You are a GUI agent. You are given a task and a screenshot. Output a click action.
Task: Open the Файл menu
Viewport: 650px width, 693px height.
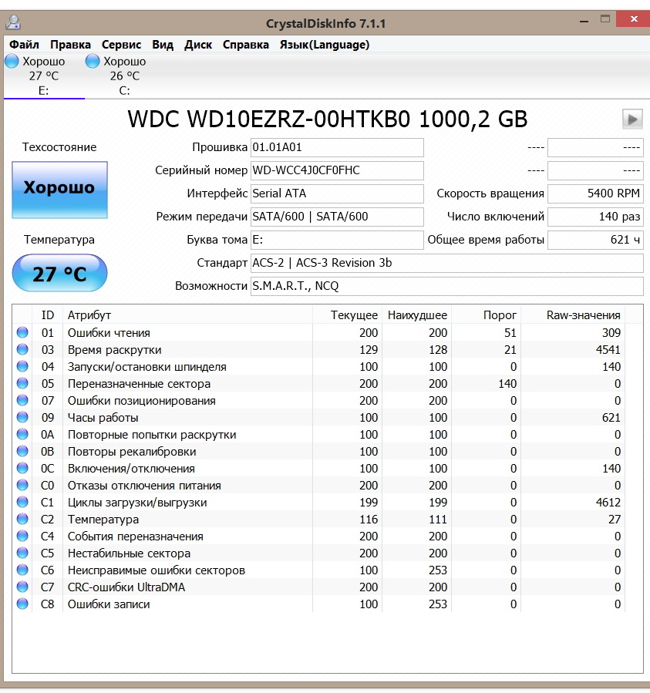click(25, 45)
